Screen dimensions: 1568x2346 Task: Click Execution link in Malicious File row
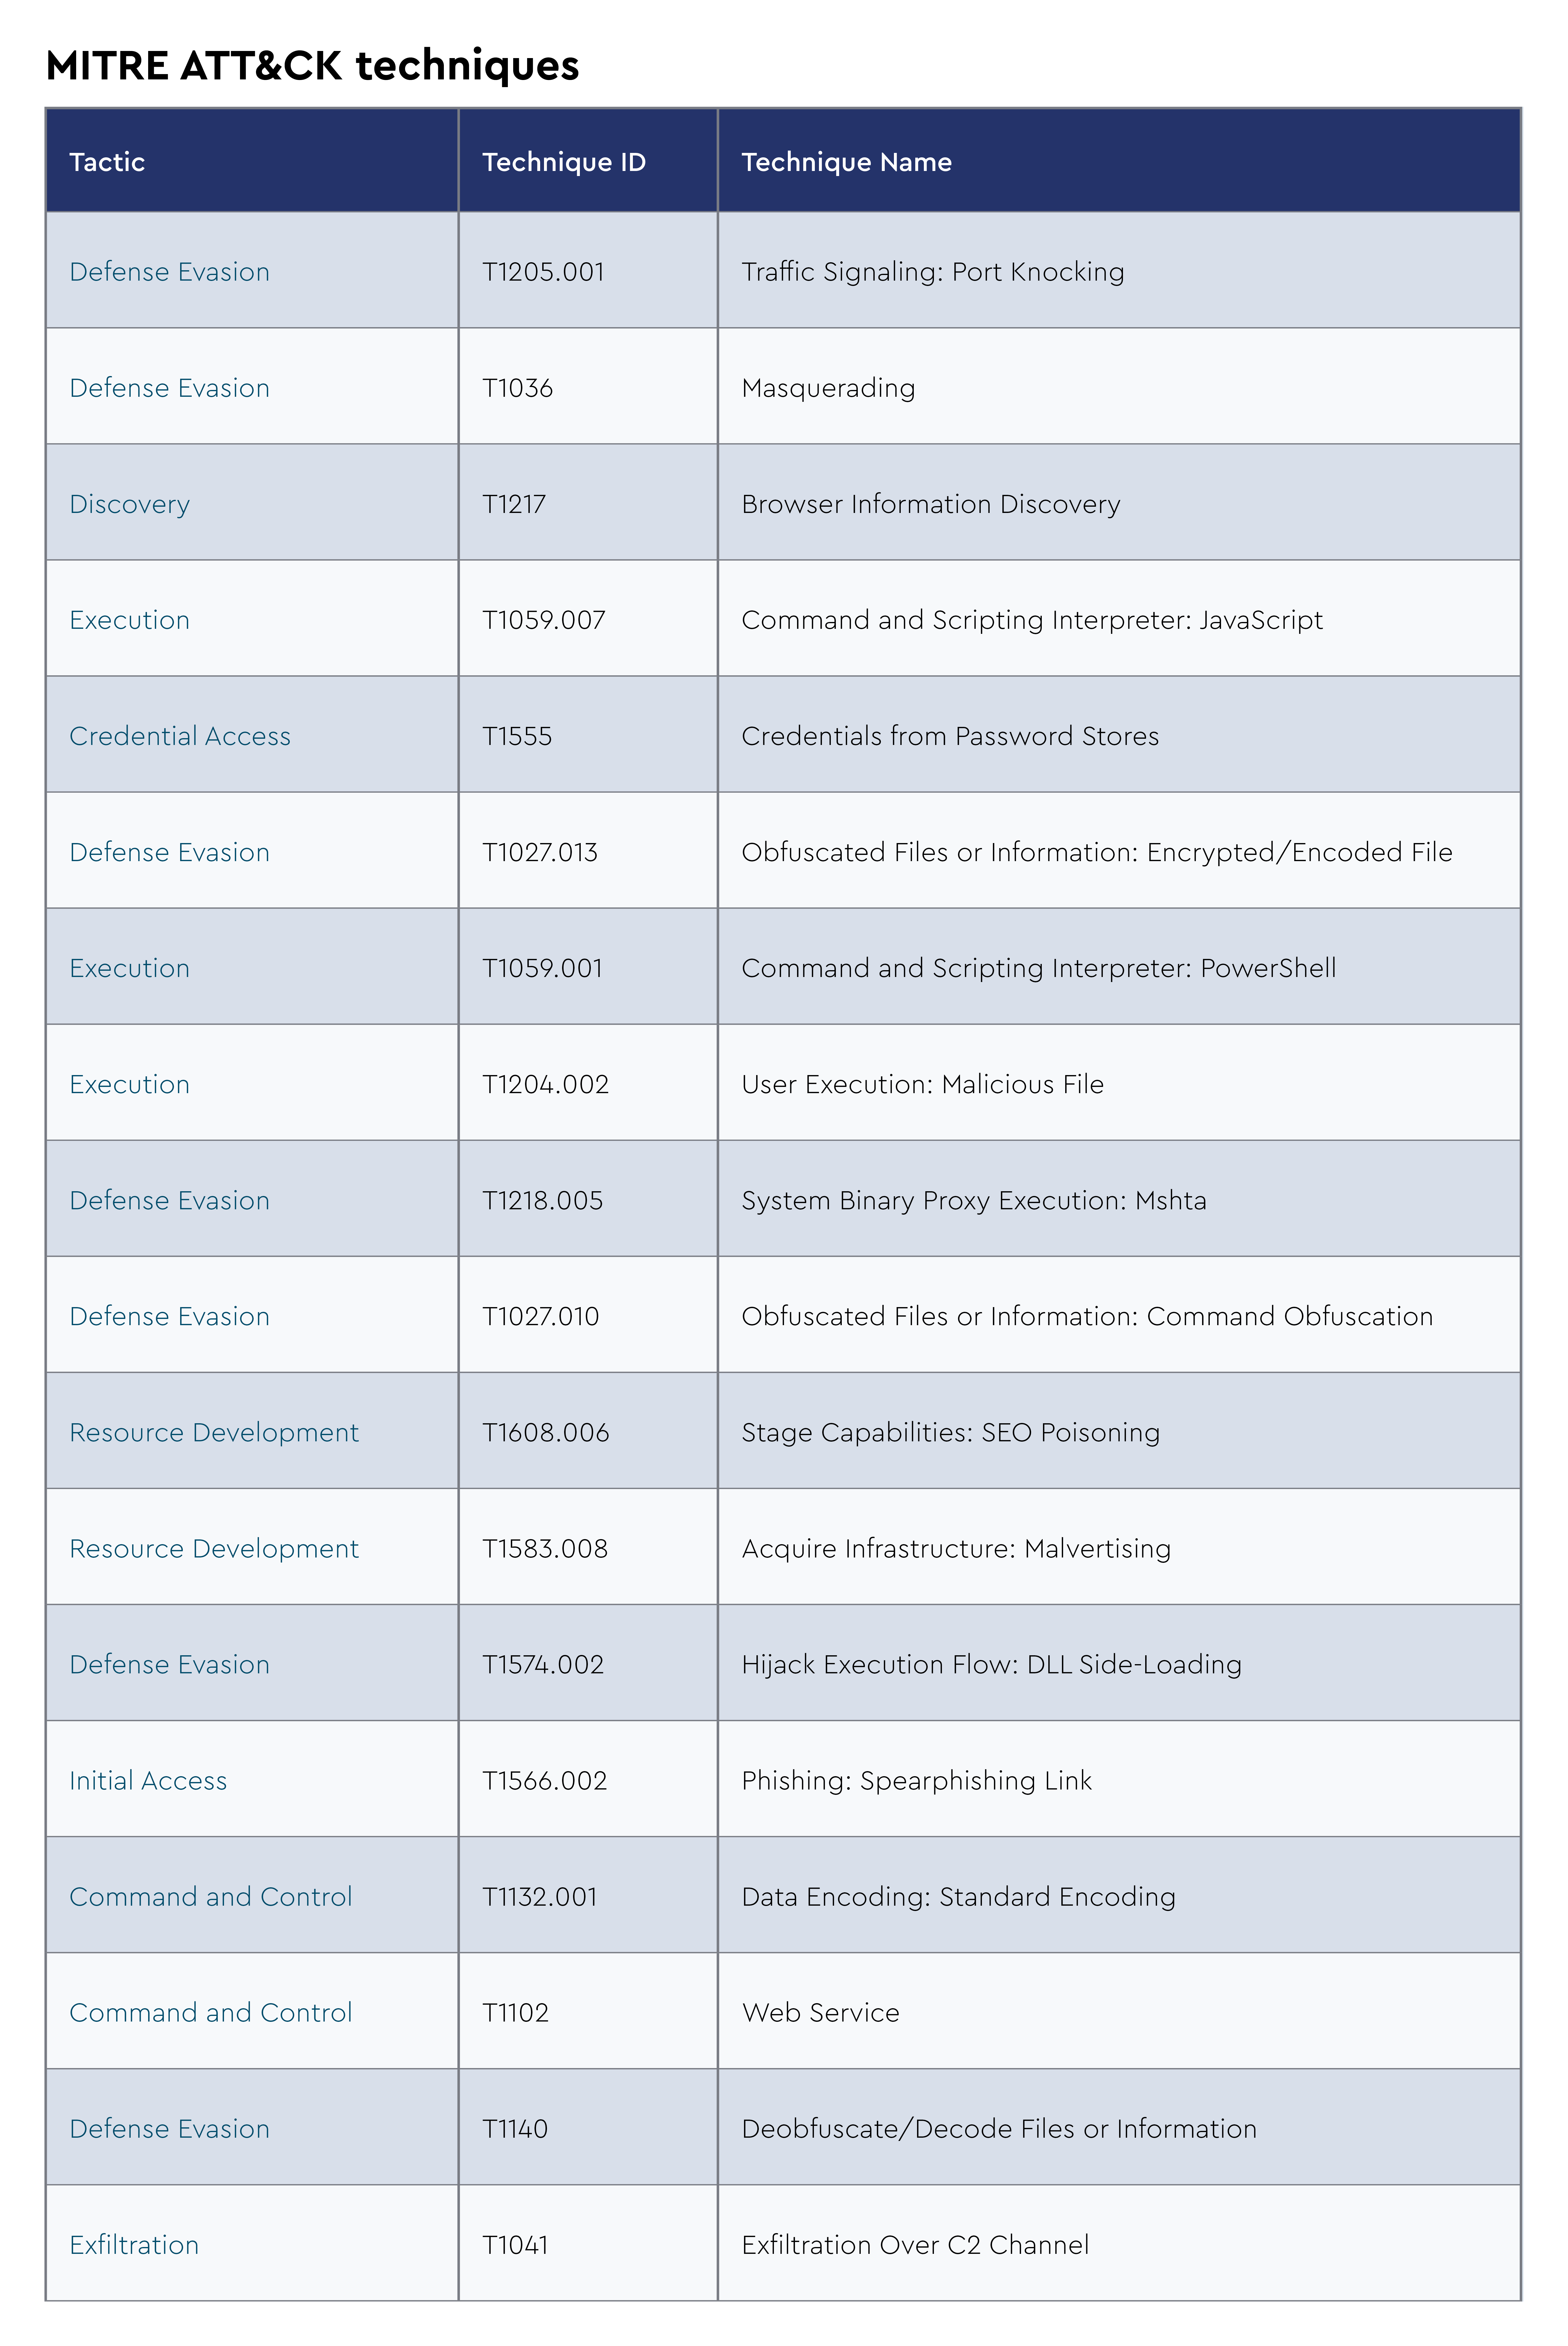click(x=129, y=1084)
